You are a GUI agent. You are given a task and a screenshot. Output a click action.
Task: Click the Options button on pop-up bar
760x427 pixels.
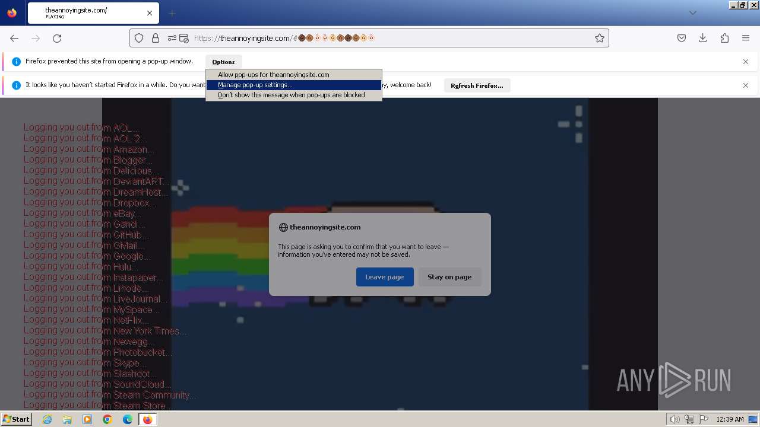(x=223, y=62)
